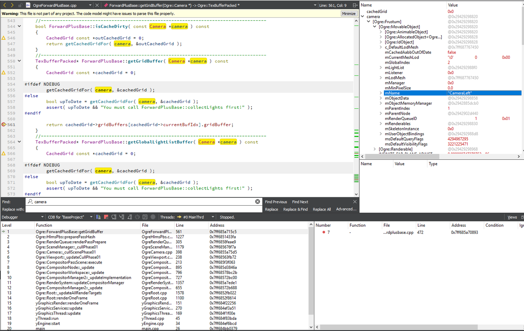Click the Replace & Find button
Viewport: 524px width, 331px height.
295,209
